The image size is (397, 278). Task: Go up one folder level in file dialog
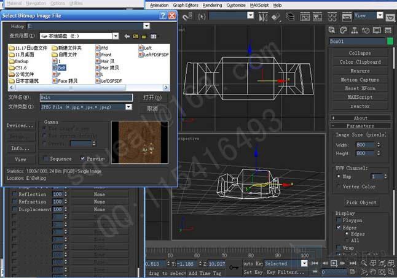[135, 36]
